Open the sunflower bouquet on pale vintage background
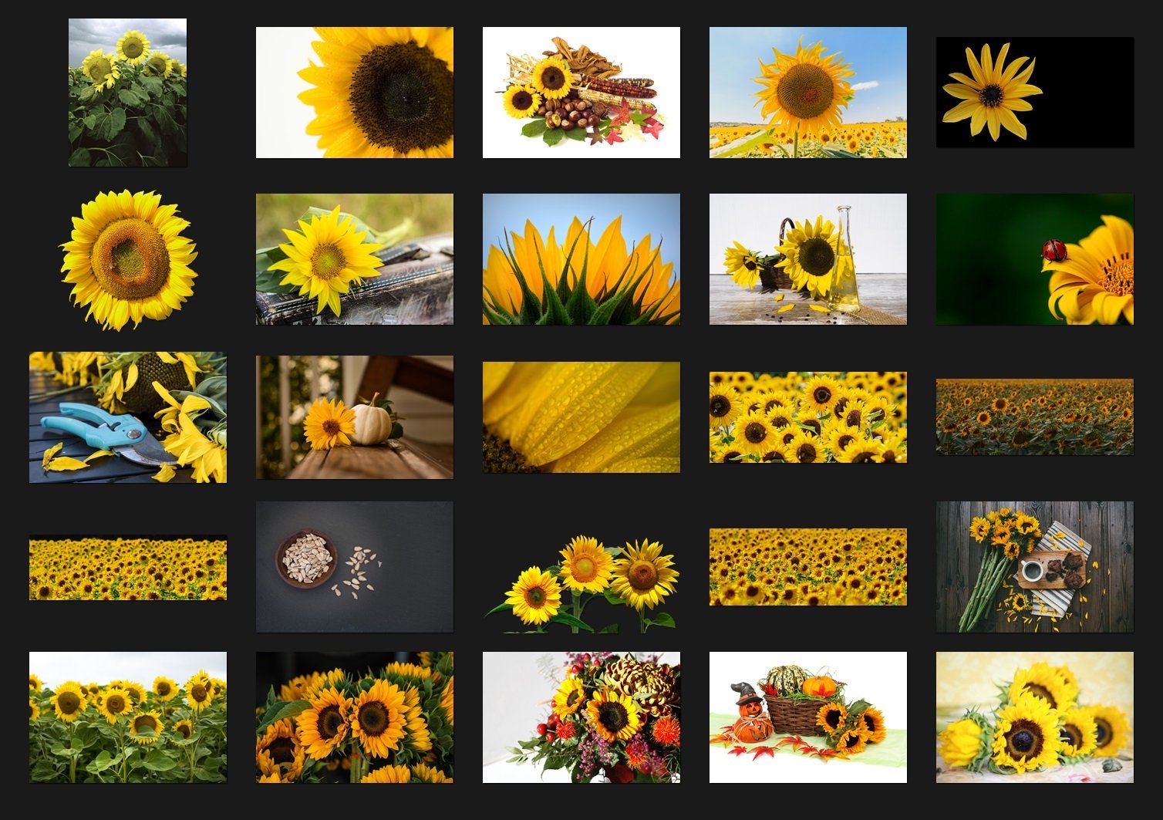 (1034, 719)
